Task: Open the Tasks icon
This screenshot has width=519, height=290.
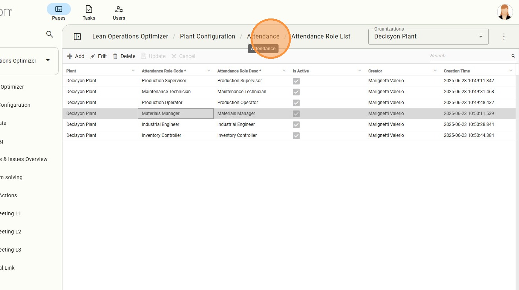Action: point(89,9)
